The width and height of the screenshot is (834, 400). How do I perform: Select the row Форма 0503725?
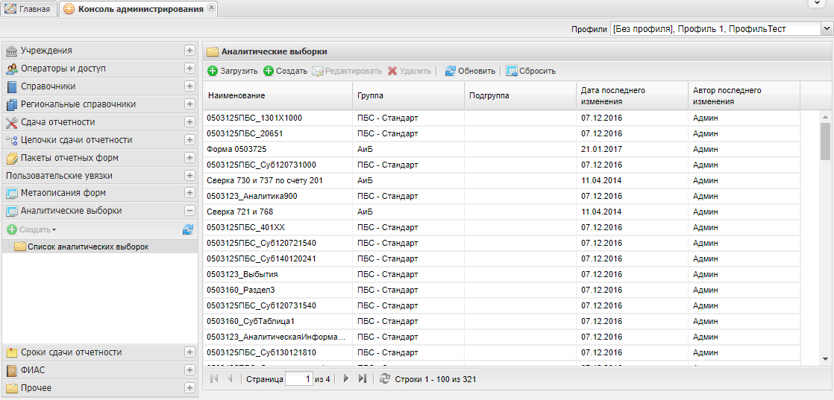pos(236,149)
